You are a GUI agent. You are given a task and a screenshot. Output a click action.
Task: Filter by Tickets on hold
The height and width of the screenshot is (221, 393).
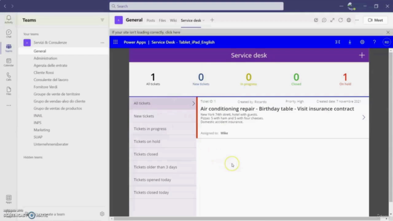pos(163,142)
